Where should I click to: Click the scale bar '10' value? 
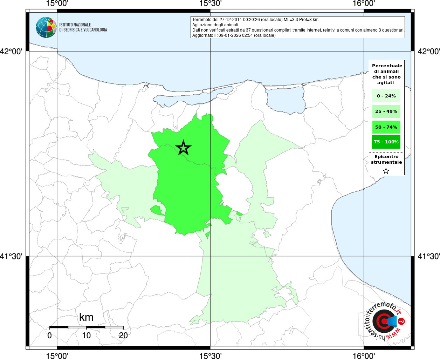pos(86,335)
